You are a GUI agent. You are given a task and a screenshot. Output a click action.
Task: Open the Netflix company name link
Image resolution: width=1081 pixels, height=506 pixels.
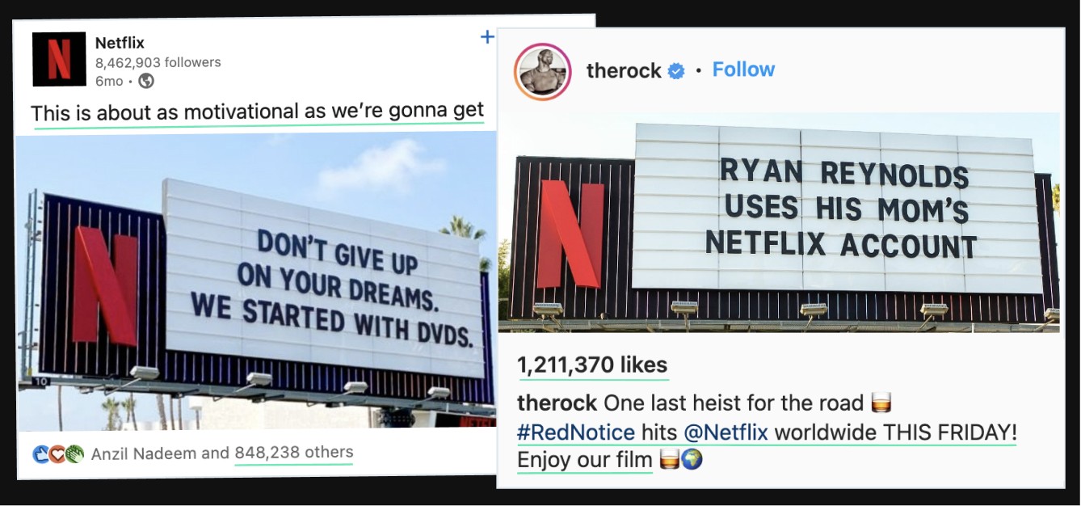coord(120,43)
